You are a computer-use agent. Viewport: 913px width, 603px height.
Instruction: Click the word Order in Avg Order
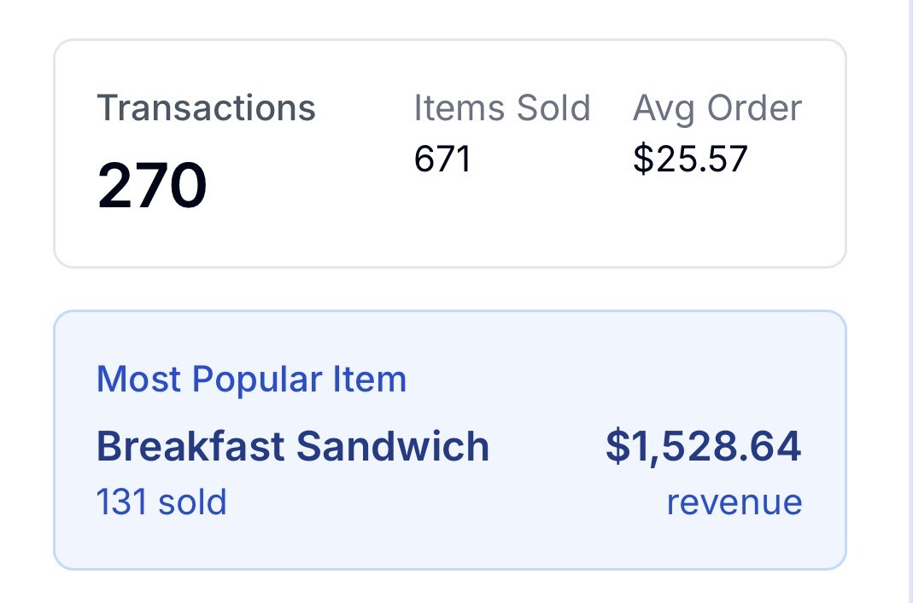756,109
